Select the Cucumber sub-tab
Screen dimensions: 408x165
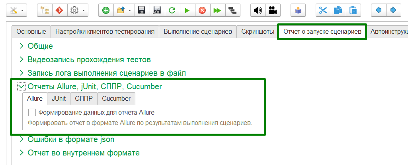tap(116, 99)
